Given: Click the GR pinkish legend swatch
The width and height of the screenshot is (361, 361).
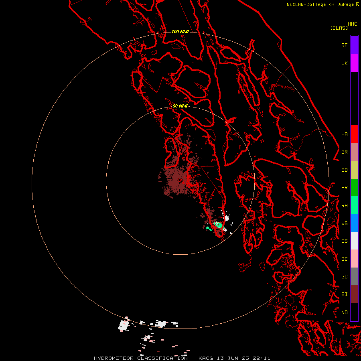Looking at the screenshot, I should [x=354, y=152].
